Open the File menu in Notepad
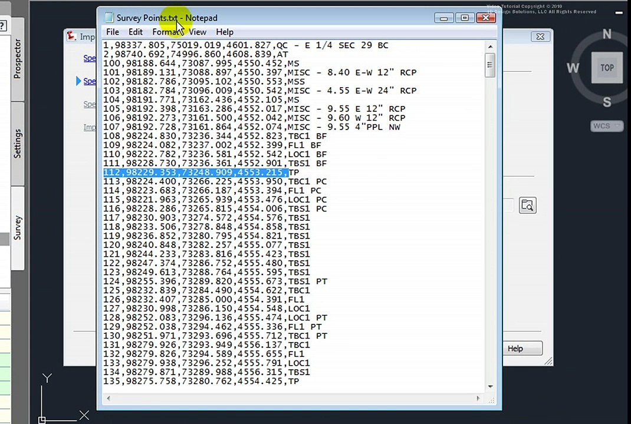This screenshot has width=631, height=424. tap(112, 32)
